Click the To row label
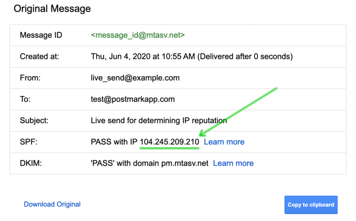 pyautogui.click(x=25, y=99)
